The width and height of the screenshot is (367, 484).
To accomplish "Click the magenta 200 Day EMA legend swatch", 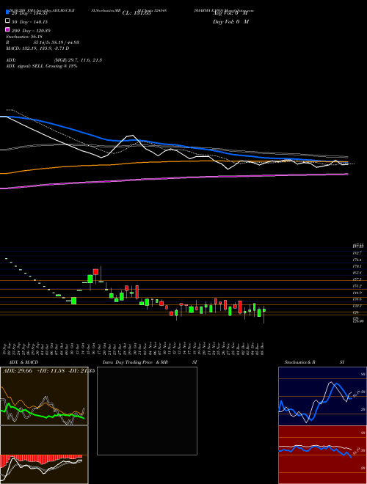I will pyautogui.click(x=7, y=29).
